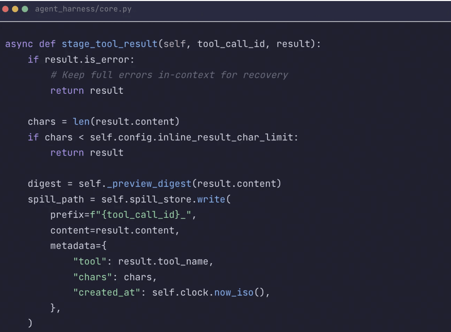Screen dimensions: 451x332
Task: Click the green zoom traffic light
Action: (x=24, y=9)
